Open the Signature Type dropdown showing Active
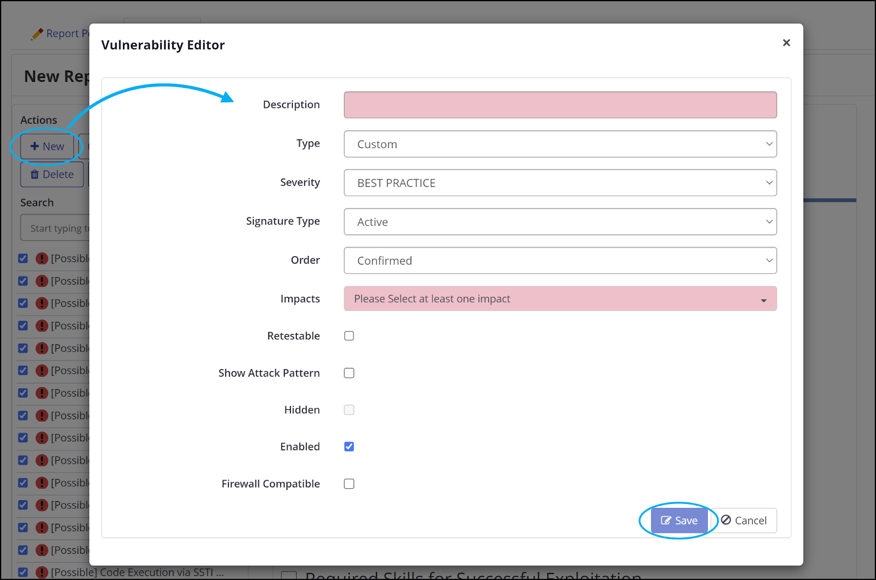876x580 pixels. pos(560,221)
